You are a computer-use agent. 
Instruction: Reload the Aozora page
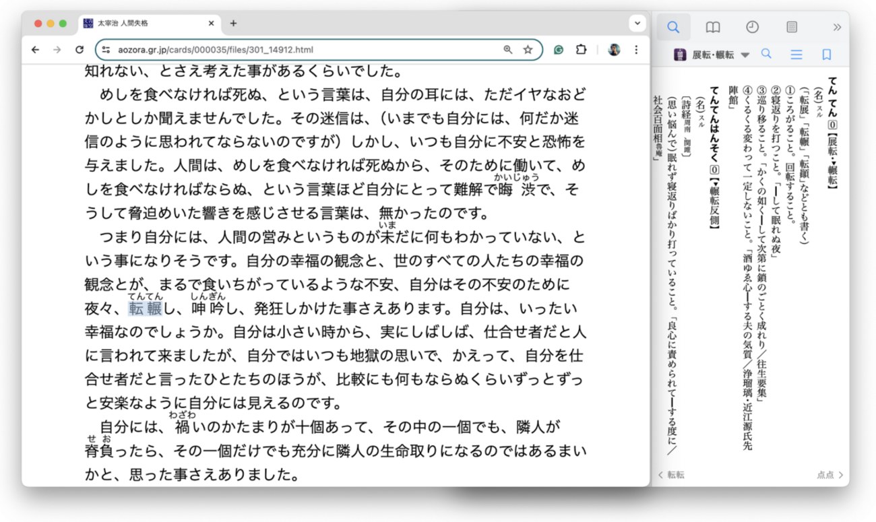click(x=80, y=50)
